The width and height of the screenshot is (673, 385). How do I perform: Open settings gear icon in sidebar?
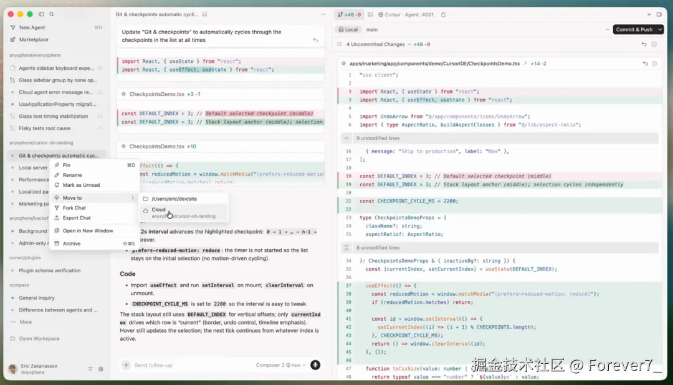[x=101, y=369]
